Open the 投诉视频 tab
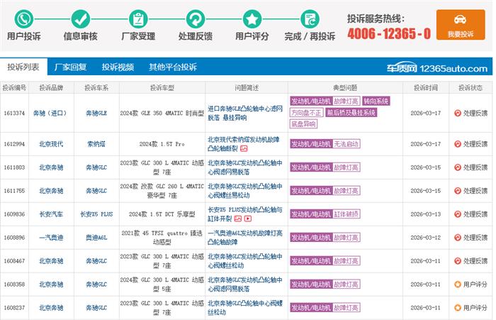Viewport: 496px width, 320px height. click(x=118, y=67)
